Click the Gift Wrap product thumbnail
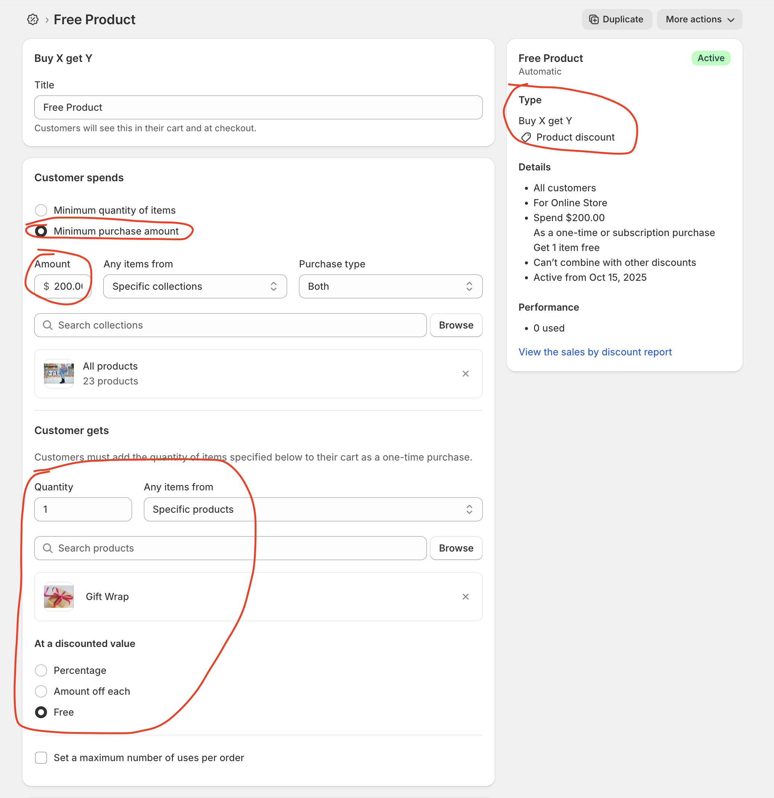Image resolution: width=774 pixels, height=798 pixels. coord(59,597)
